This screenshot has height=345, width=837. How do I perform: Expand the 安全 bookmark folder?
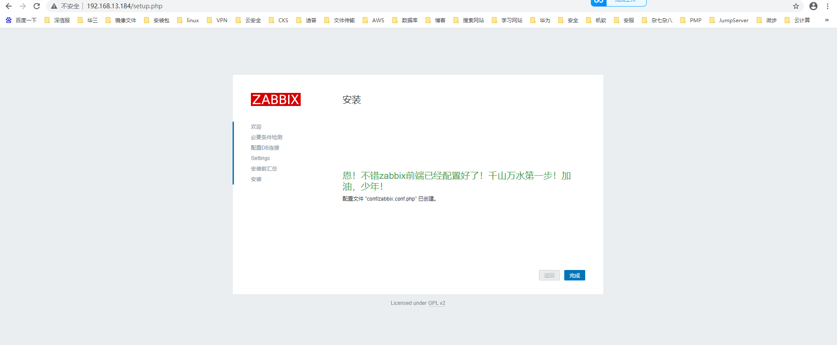tap(568, 20)
